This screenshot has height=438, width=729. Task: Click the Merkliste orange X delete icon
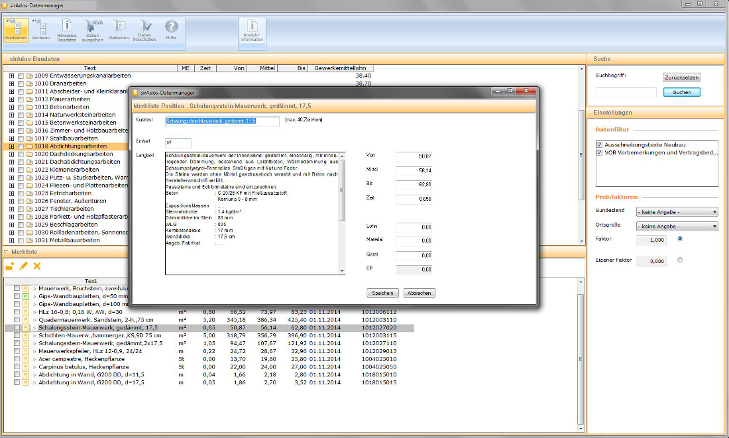(37, 266)
